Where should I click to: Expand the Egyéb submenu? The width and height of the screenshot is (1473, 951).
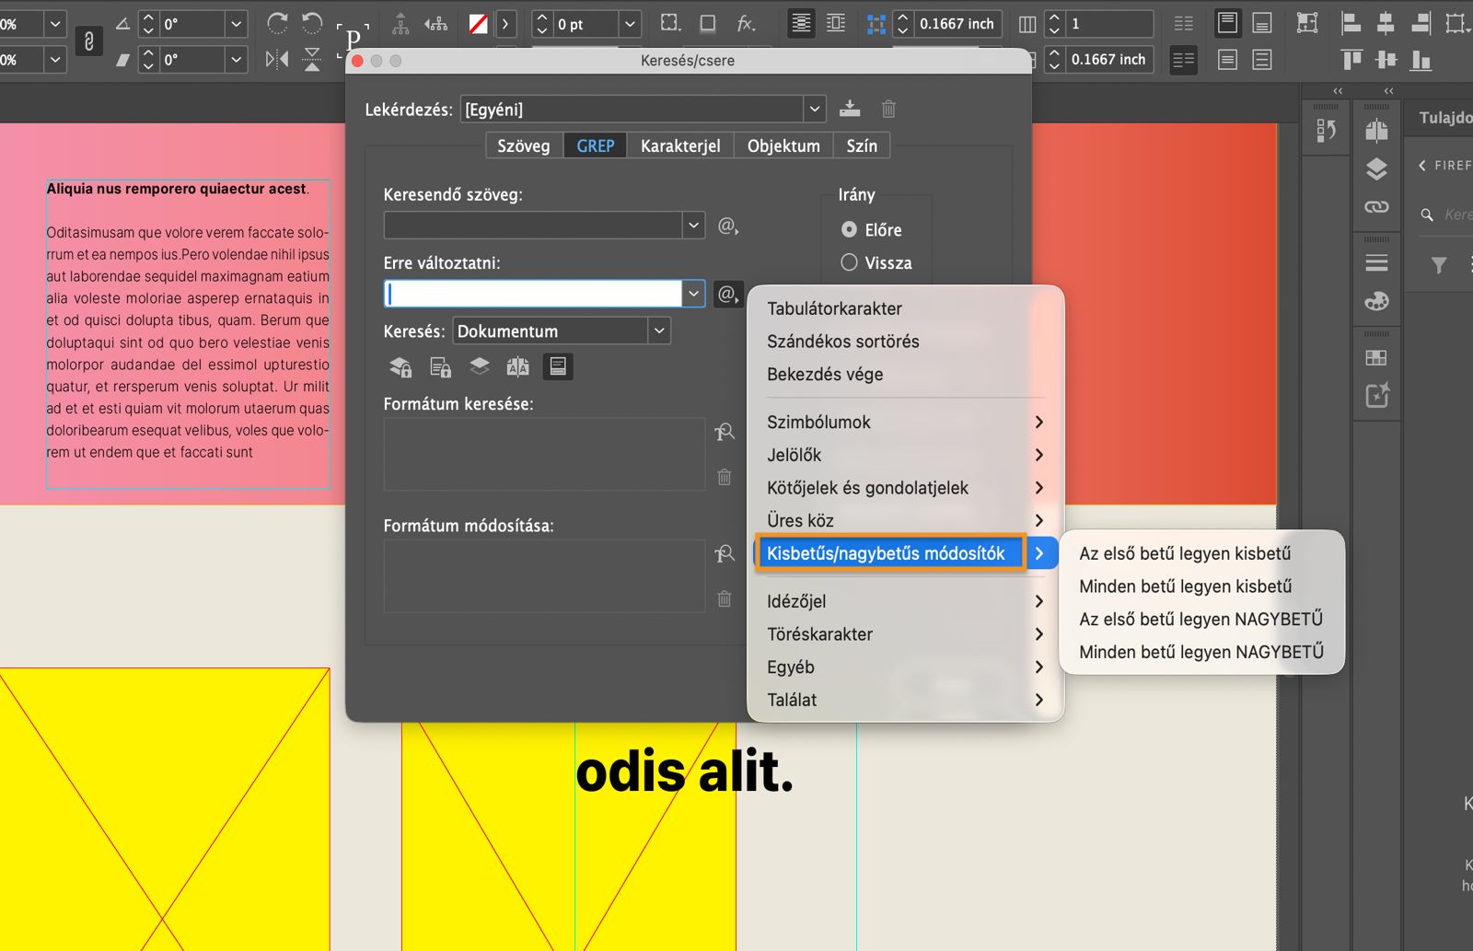point(906,667)
